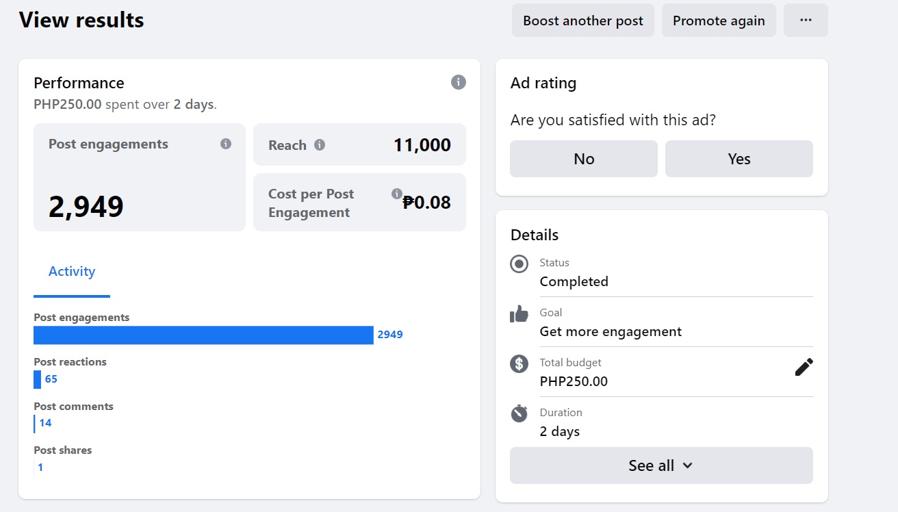Click the Post comments bar

(x=34, y=424)
